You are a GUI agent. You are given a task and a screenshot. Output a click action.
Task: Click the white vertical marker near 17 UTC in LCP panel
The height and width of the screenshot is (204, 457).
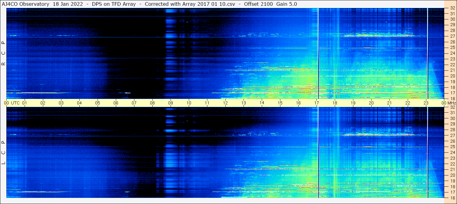[318, 152]
